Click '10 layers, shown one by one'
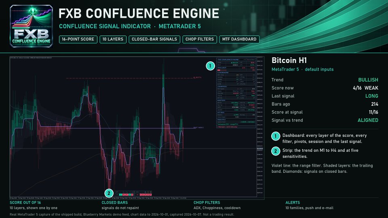388x218 pixels. [x=34, y=208]
